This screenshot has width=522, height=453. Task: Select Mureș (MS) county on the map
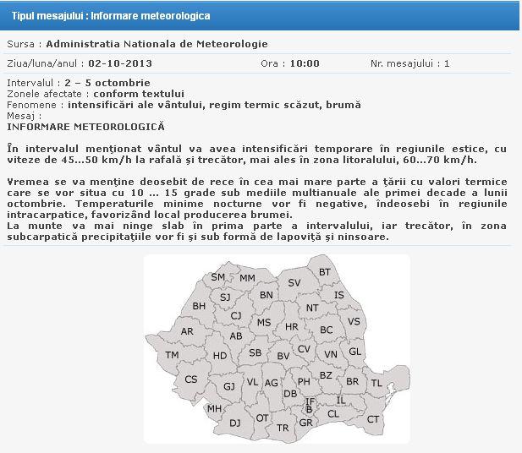click(264, 323)
